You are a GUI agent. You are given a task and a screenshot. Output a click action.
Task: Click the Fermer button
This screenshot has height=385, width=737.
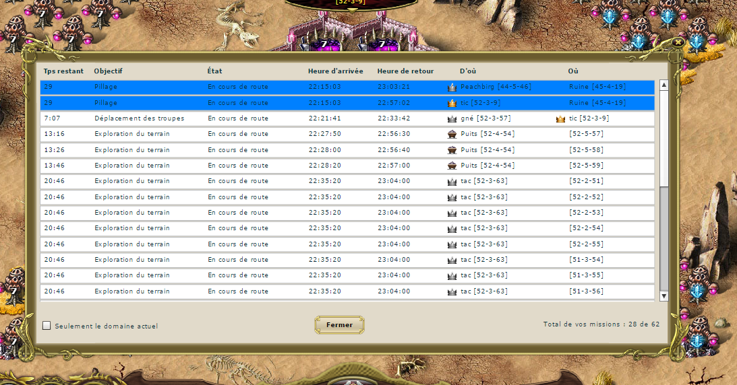pos(339,324)
